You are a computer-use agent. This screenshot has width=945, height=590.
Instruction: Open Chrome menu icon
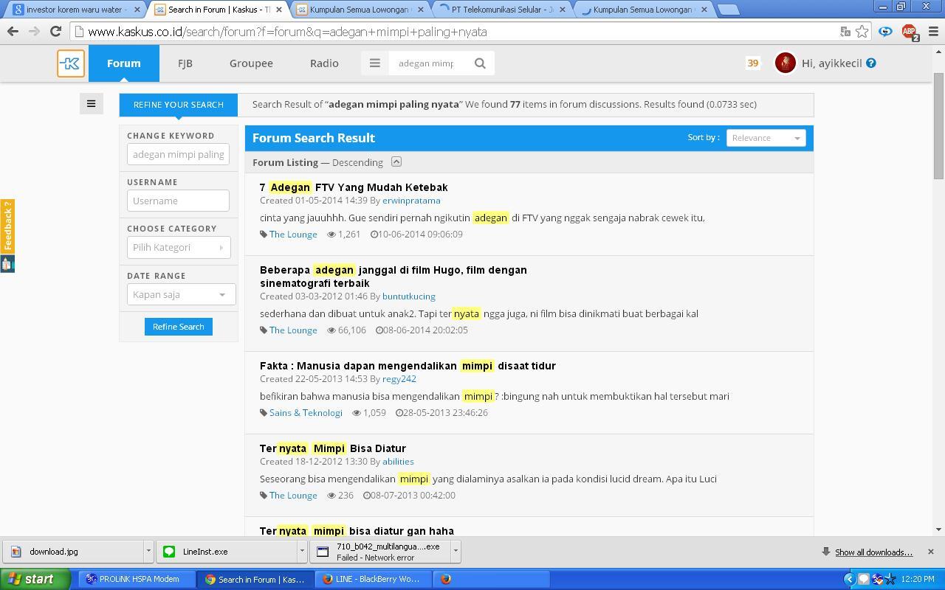click(932, 32)
